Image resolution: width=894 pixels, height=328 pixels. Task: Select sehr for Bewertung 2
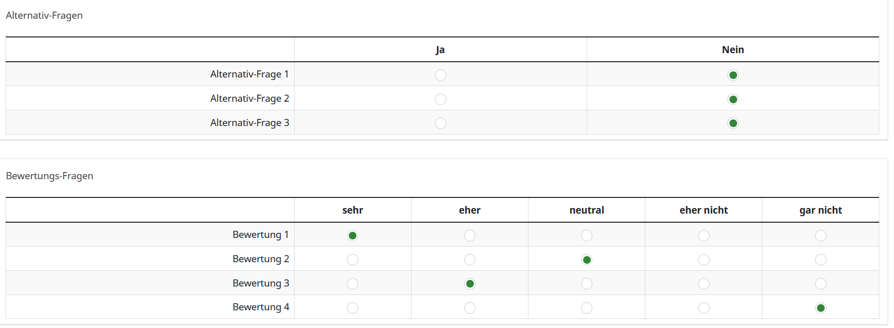pos(352,260)
